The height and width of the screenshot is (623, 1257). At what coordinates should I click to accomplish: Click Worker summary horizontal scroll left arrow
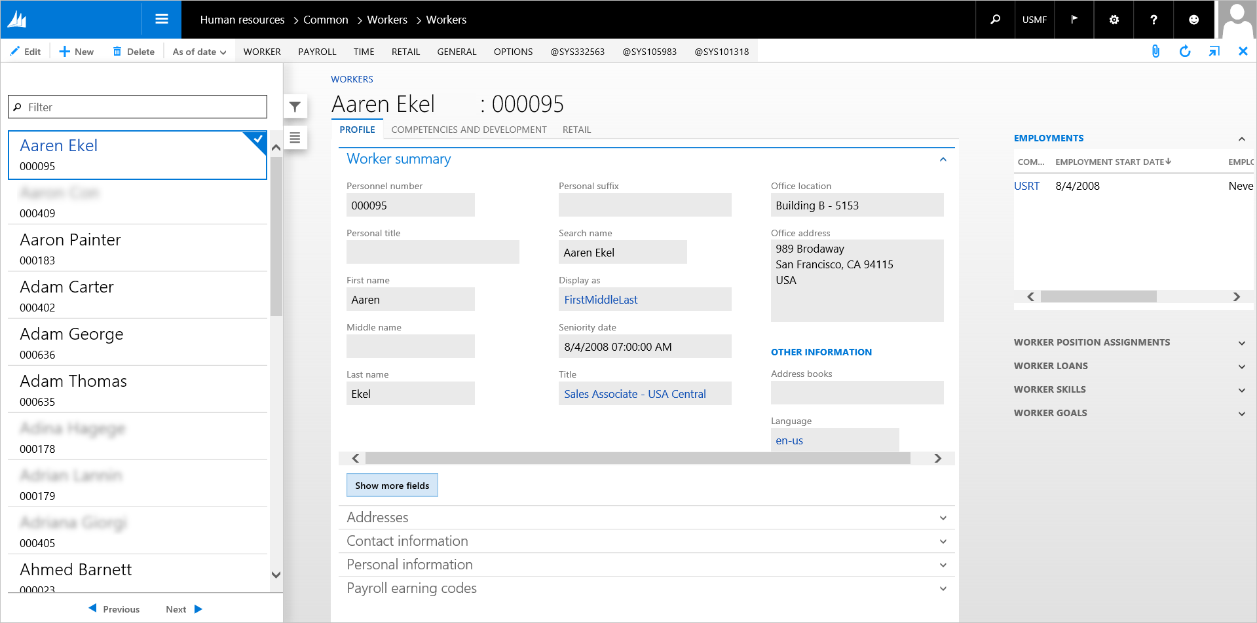356,458
